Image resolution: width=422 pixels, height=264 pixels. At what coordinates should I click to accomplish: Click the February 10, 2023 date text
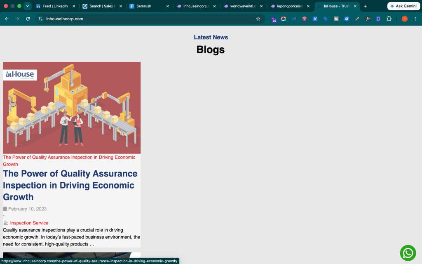coord(28,209)
